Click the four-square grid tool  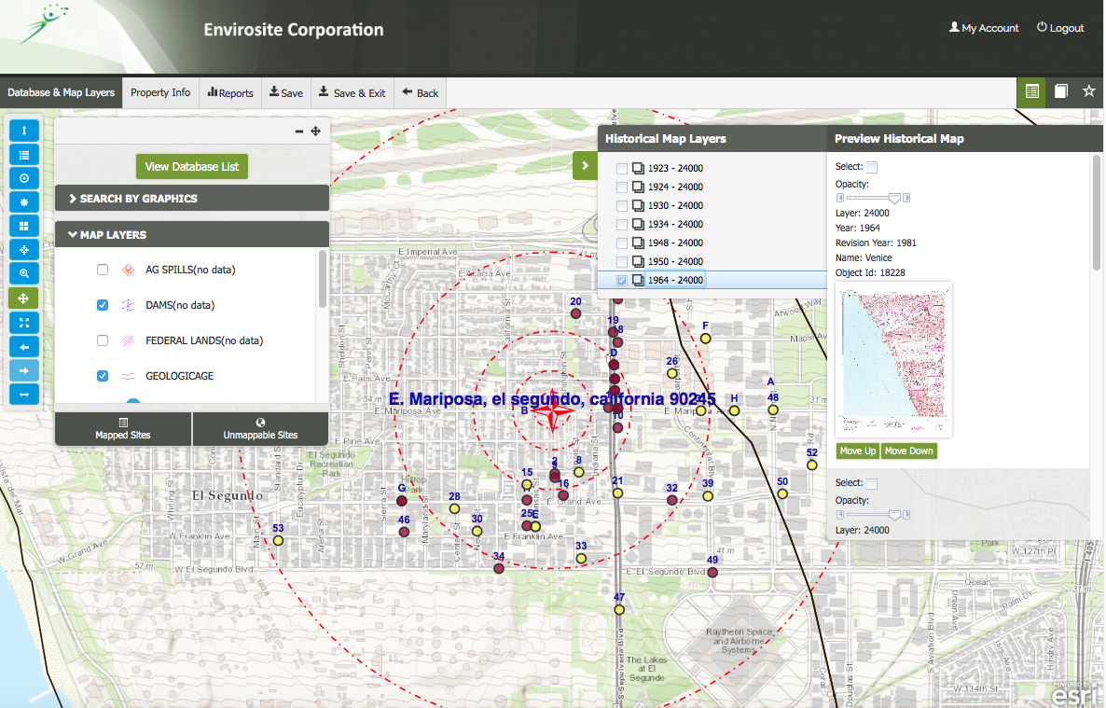pyautogui.click(x=24, y=227)
